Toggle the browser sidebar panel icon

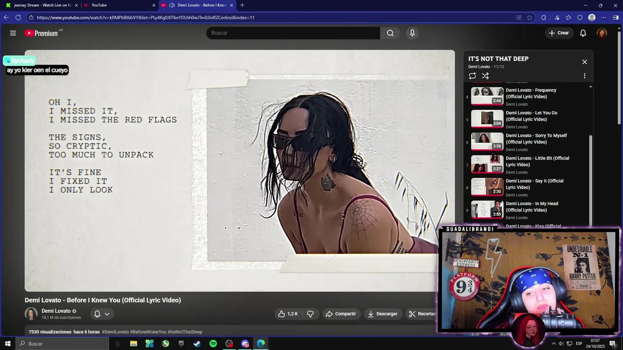pos(616,17)
